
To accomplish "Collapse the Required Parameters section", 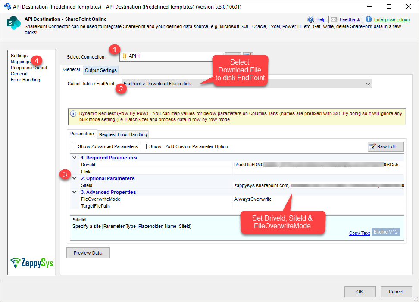I will click(x=74, y=158).
